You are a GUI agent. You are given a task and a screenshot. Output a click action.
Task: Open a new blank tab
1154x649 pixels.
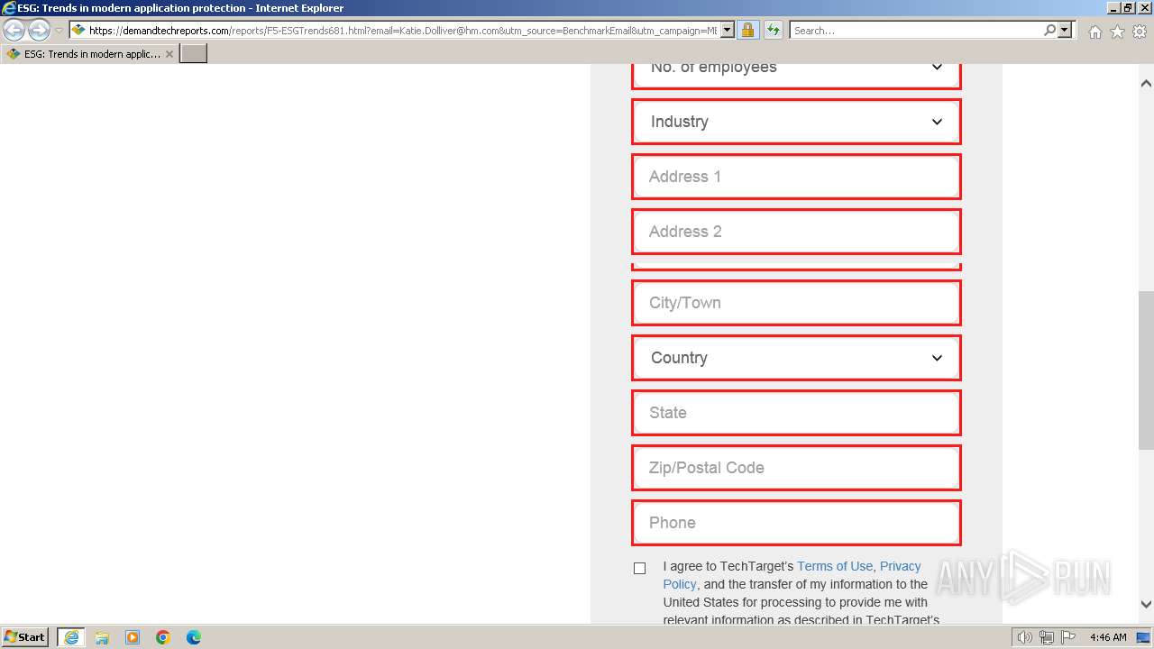pos(194,53)
